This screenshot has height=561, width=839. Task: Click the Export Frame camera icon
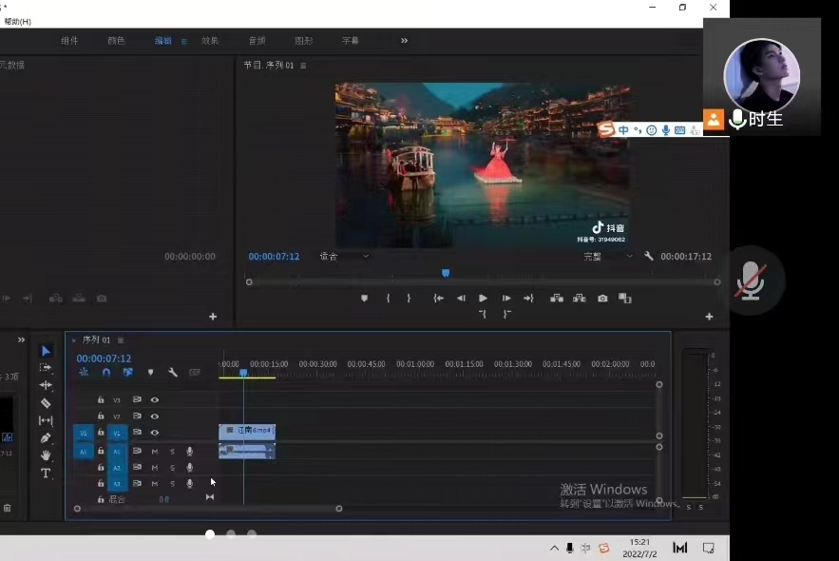click(x=602, y=299)
